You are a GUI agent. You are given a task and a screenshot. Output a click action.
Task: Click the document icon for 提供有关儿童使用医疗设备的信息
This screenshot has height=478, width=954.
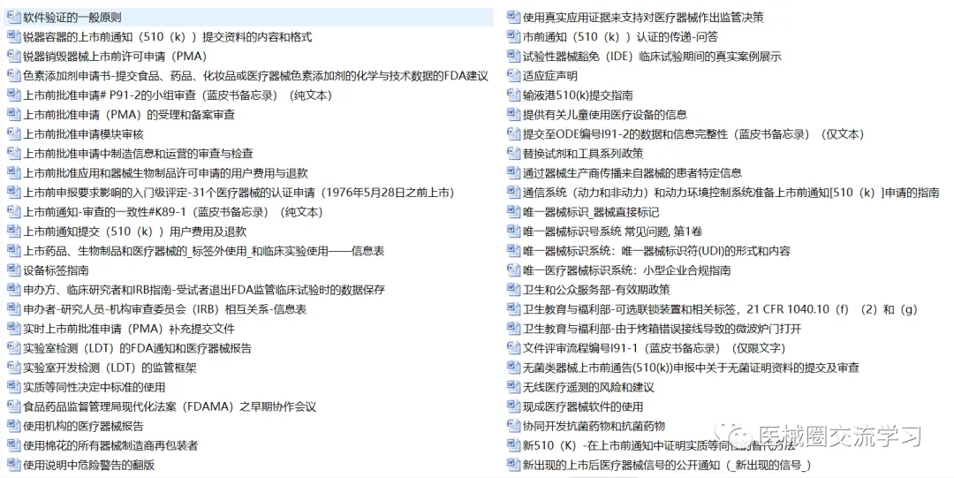pos(513,115)
